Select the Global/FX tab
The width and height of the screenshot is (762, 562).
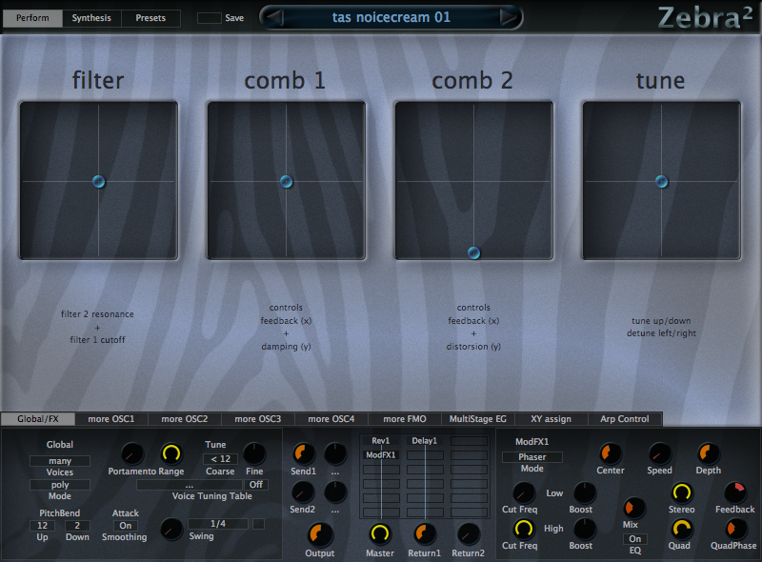(38, 419)
